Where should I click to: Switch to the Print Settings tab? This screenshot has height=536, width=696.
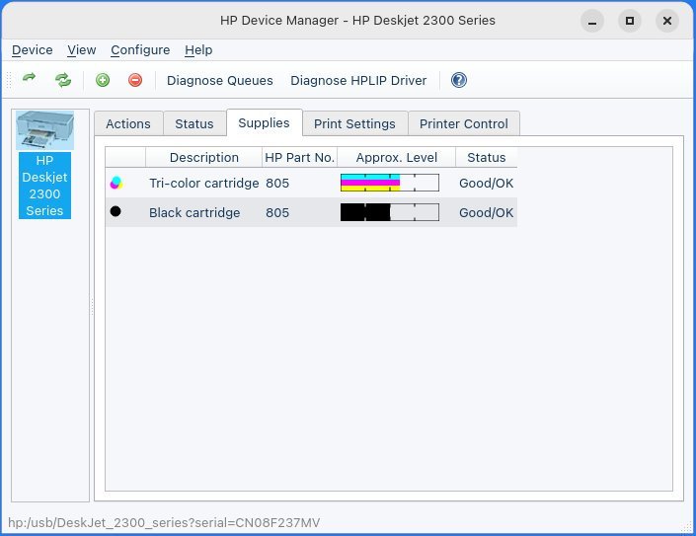pos(354,123)
